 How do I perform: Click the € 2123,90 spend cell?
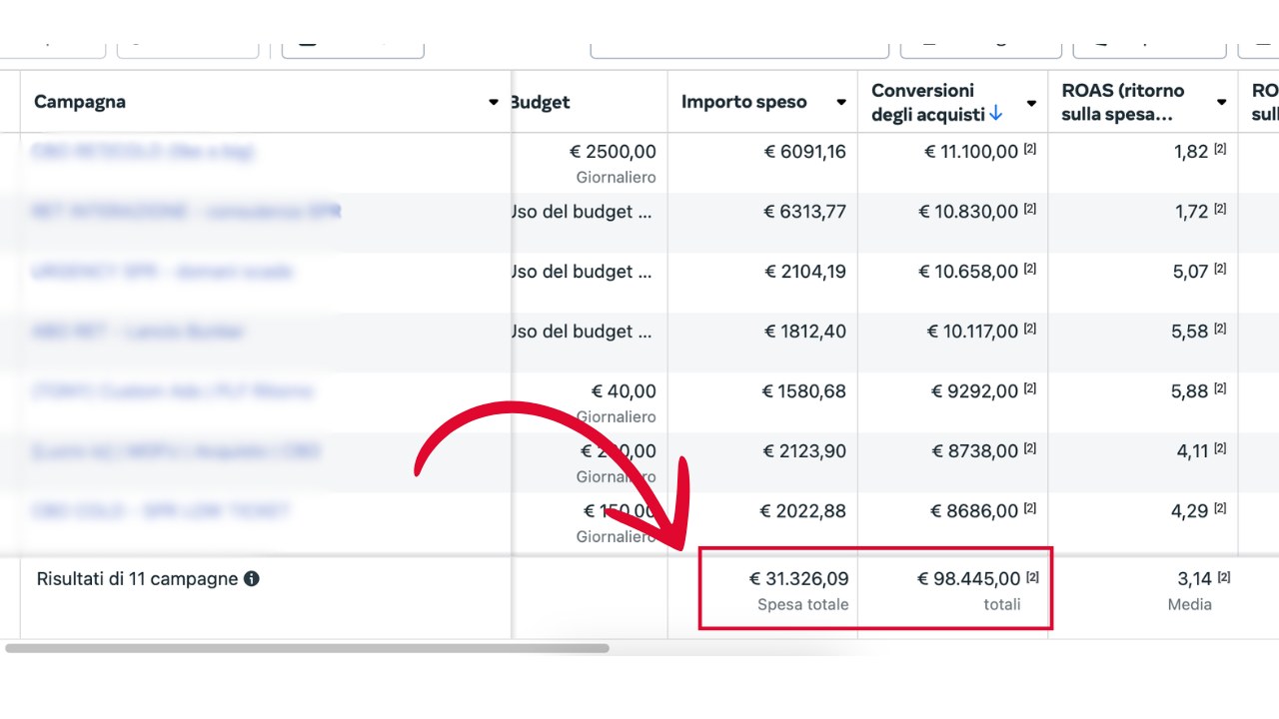click(805, 451)
